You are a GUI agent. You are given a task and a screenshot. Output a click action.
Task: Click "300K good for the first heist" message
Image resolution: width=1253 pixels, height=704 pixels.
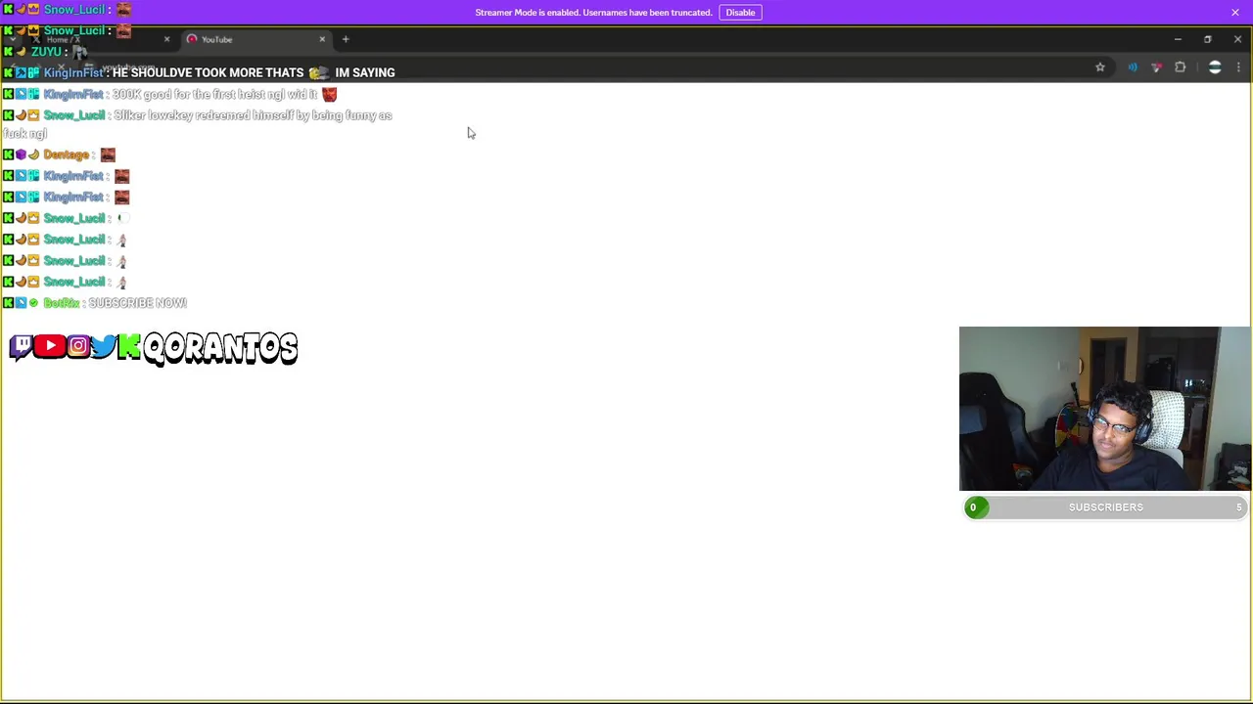pos(214,94)
